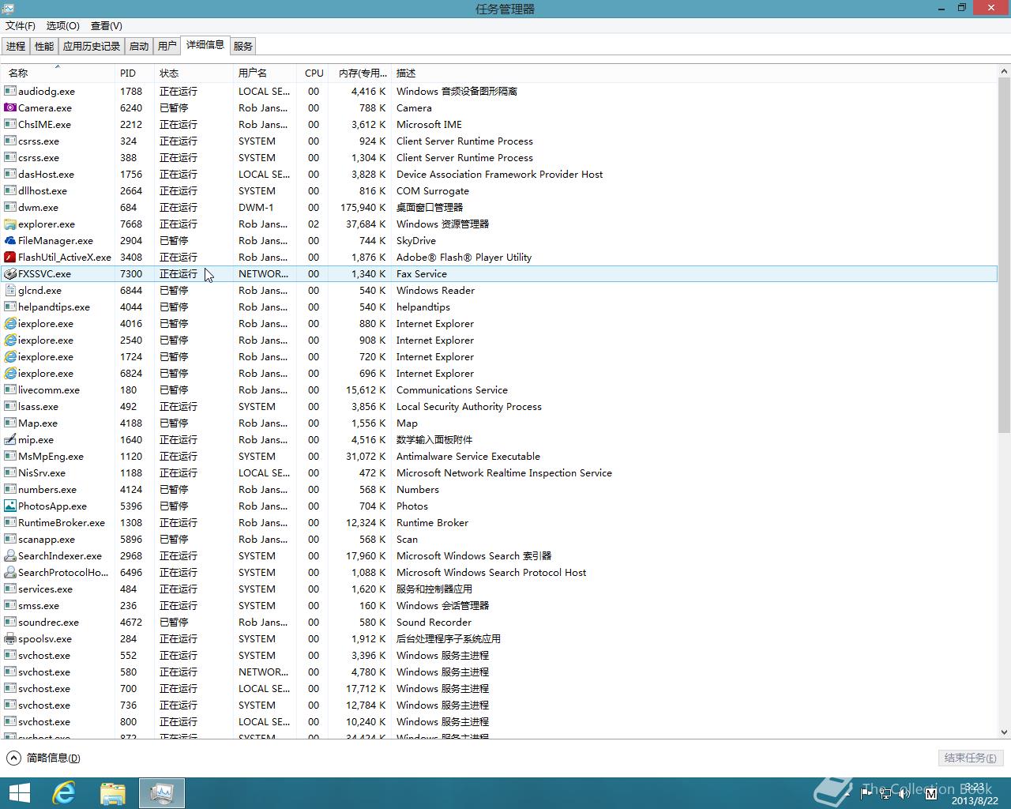Click the Task Manager title bar icon
This screenshot has width=1011, height=809.
click(7, 8)
